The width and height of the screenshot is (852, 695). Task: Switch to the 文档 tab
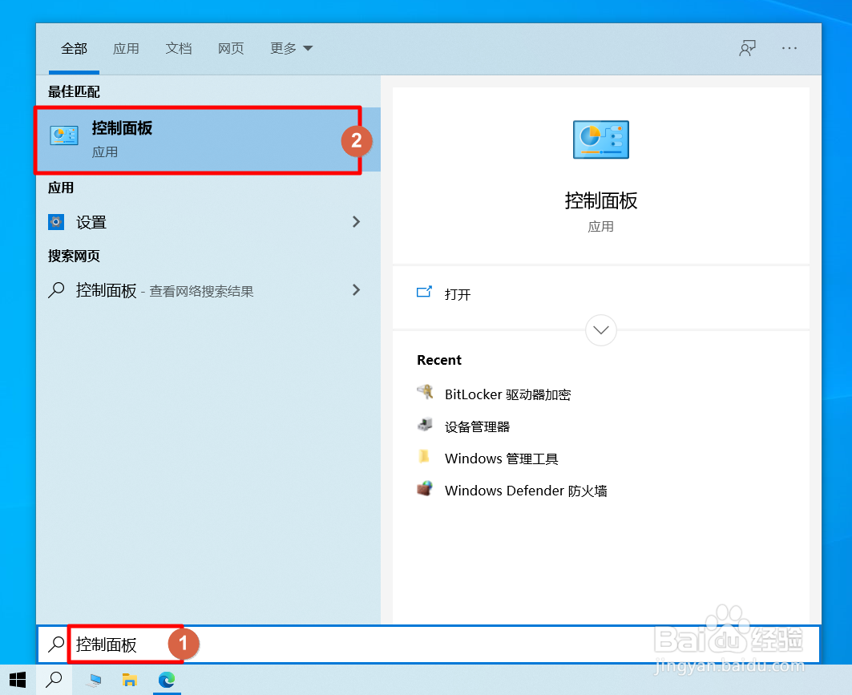[x=178, y=48]
